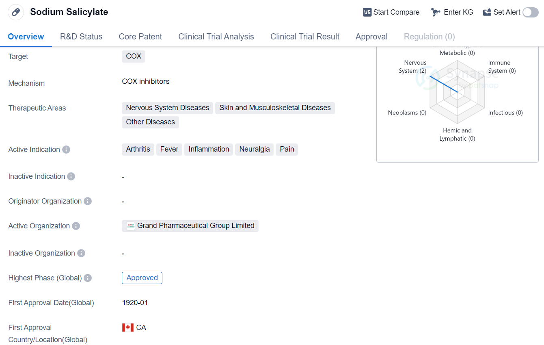Click the pill drug icon beside Sodium Salicylate
This screenshot has height=345, width=544.
[x=16, y=12]
